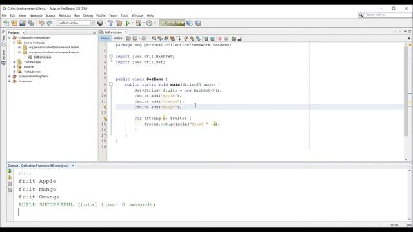Image resolution: width=413 pixels, height=232 pixels.
Task: Select SetDemo.java in project tree
Action: pos(42,57)
